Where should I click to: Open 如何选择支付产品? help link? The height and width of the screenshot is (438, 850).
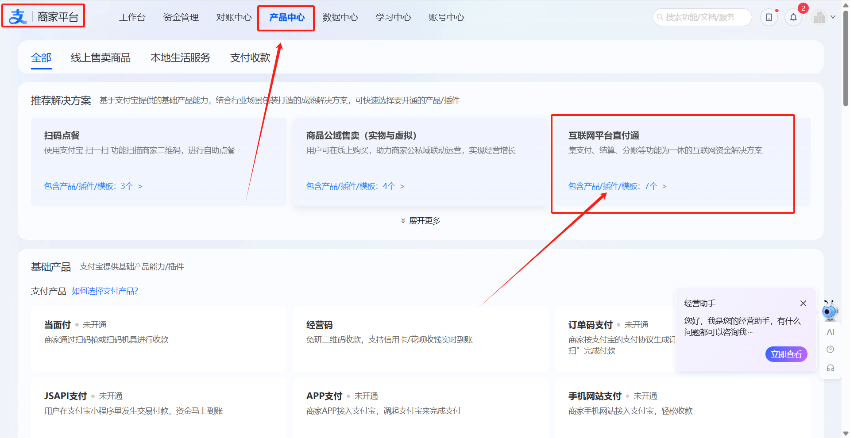(105, 291)
